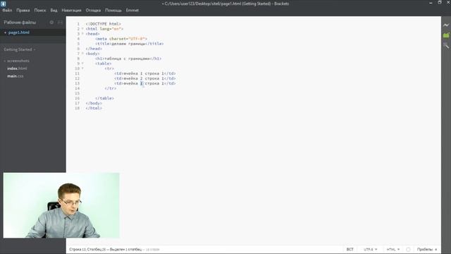Click the Live Preview lightning icon
The width and height of the screenshot is (451, 254).
[446, 25]
